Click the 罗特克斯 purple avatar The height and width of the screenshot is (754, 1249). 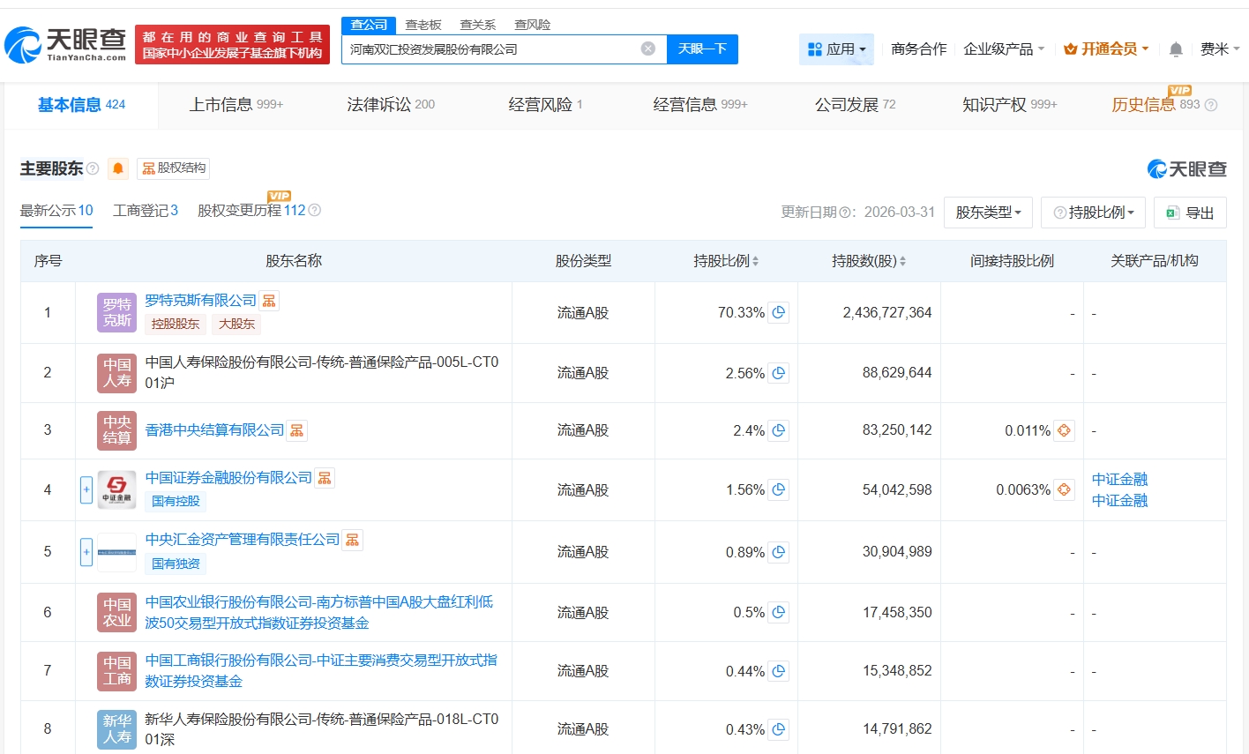[116, 312]
